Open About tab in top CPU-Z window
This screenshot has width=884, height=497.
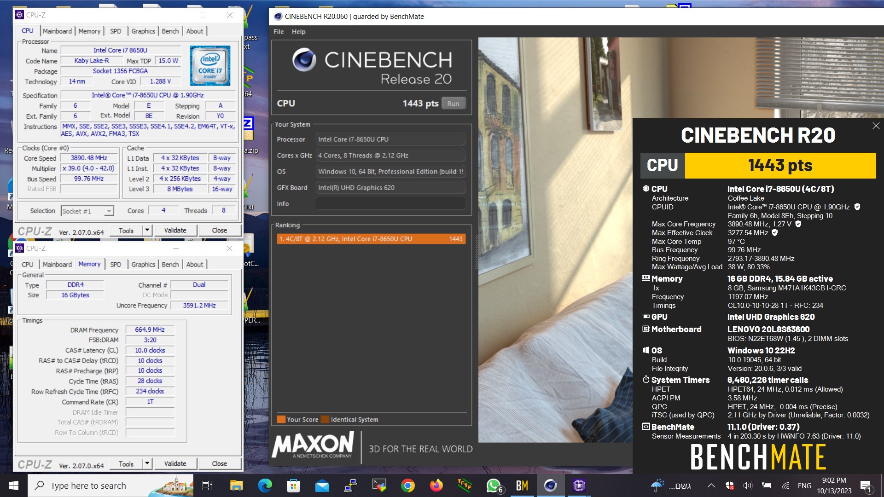pos(195,31)
